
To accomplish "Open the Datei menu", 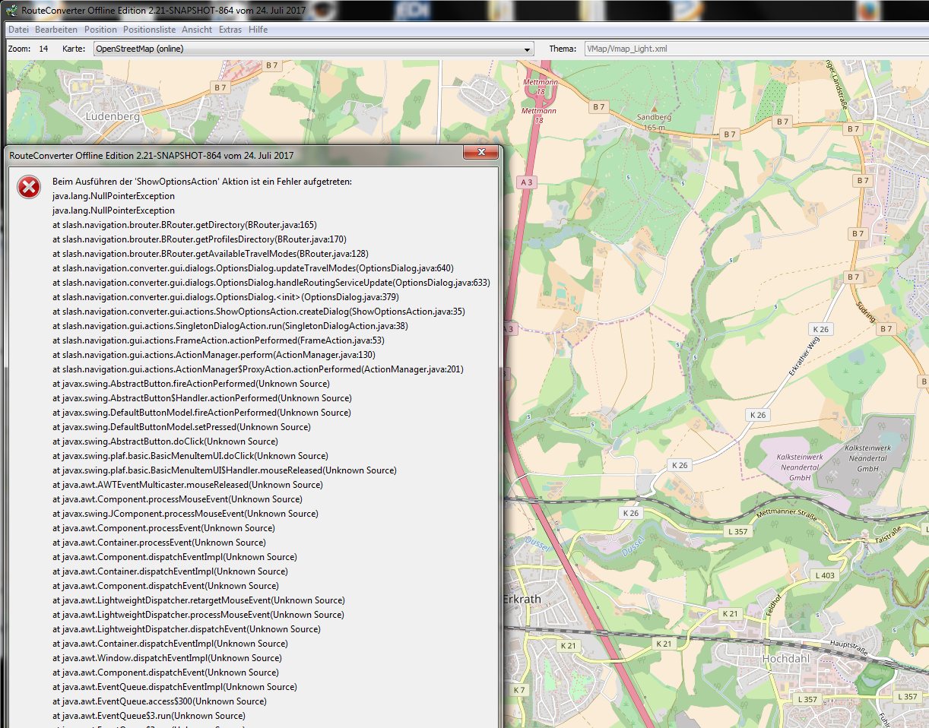I will [x=18, y=30].
